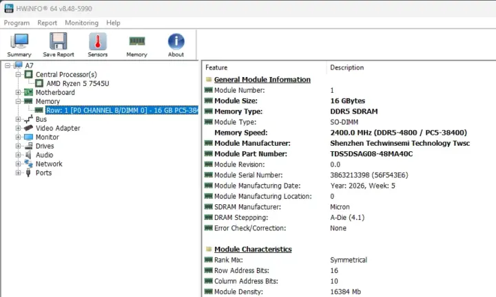Screen dimensions: 496x297
Task: Select the Ports tree label
Action: (43, 173)
